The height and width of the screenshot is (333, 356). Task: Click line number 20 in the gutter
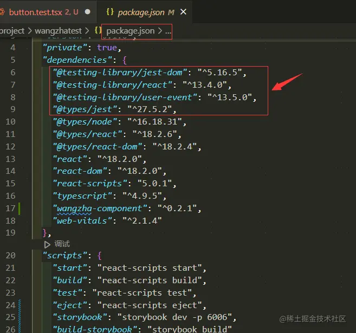[x=10, y=256]
